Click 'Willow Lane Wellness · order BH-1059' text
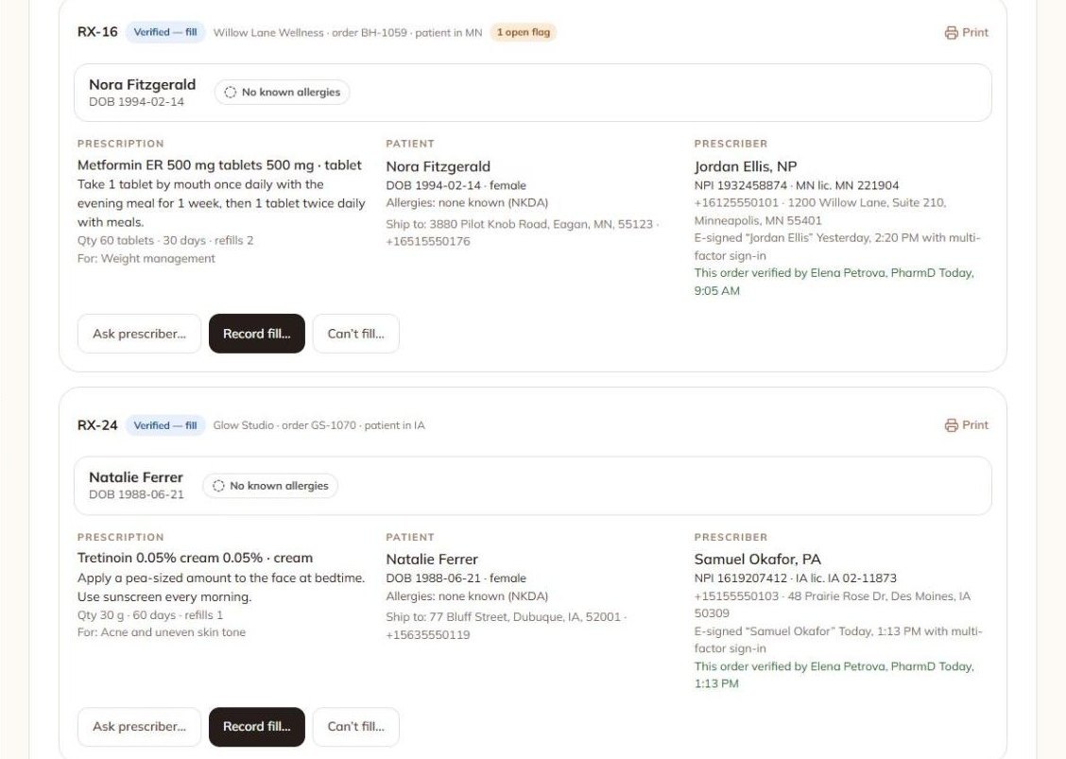Viewport: 1066px width, 759px height. pos(310,33)
